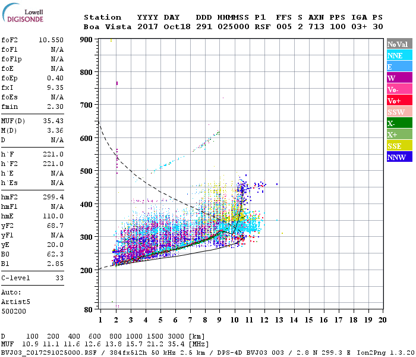Click the Artist5 autoscaler label
This screenshot has height=357, width=416.
click(15, 302)
